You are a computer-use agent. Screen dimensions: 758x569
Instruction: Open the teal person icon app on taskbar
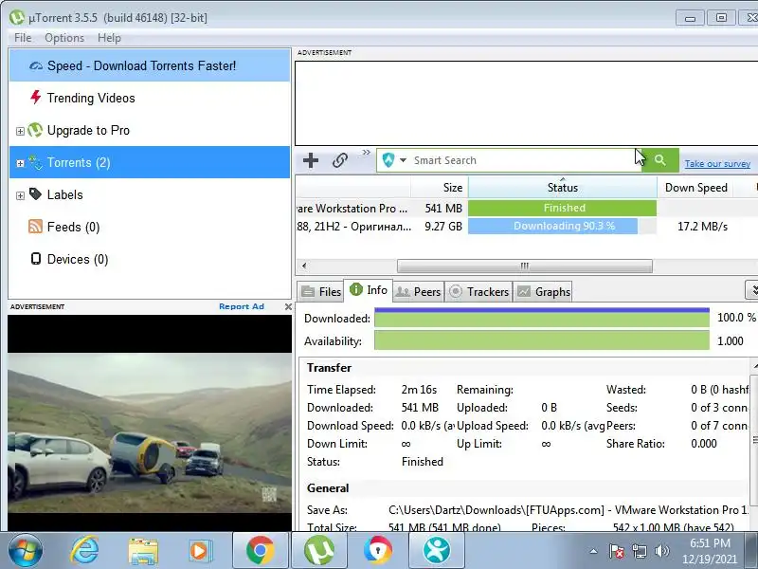click(437, 551)
